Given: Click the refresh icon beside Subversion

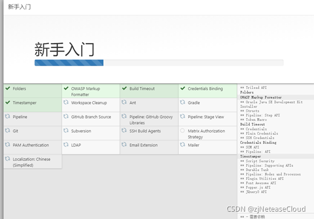Looking at the screenshot, I should click(x=66, y=130).
